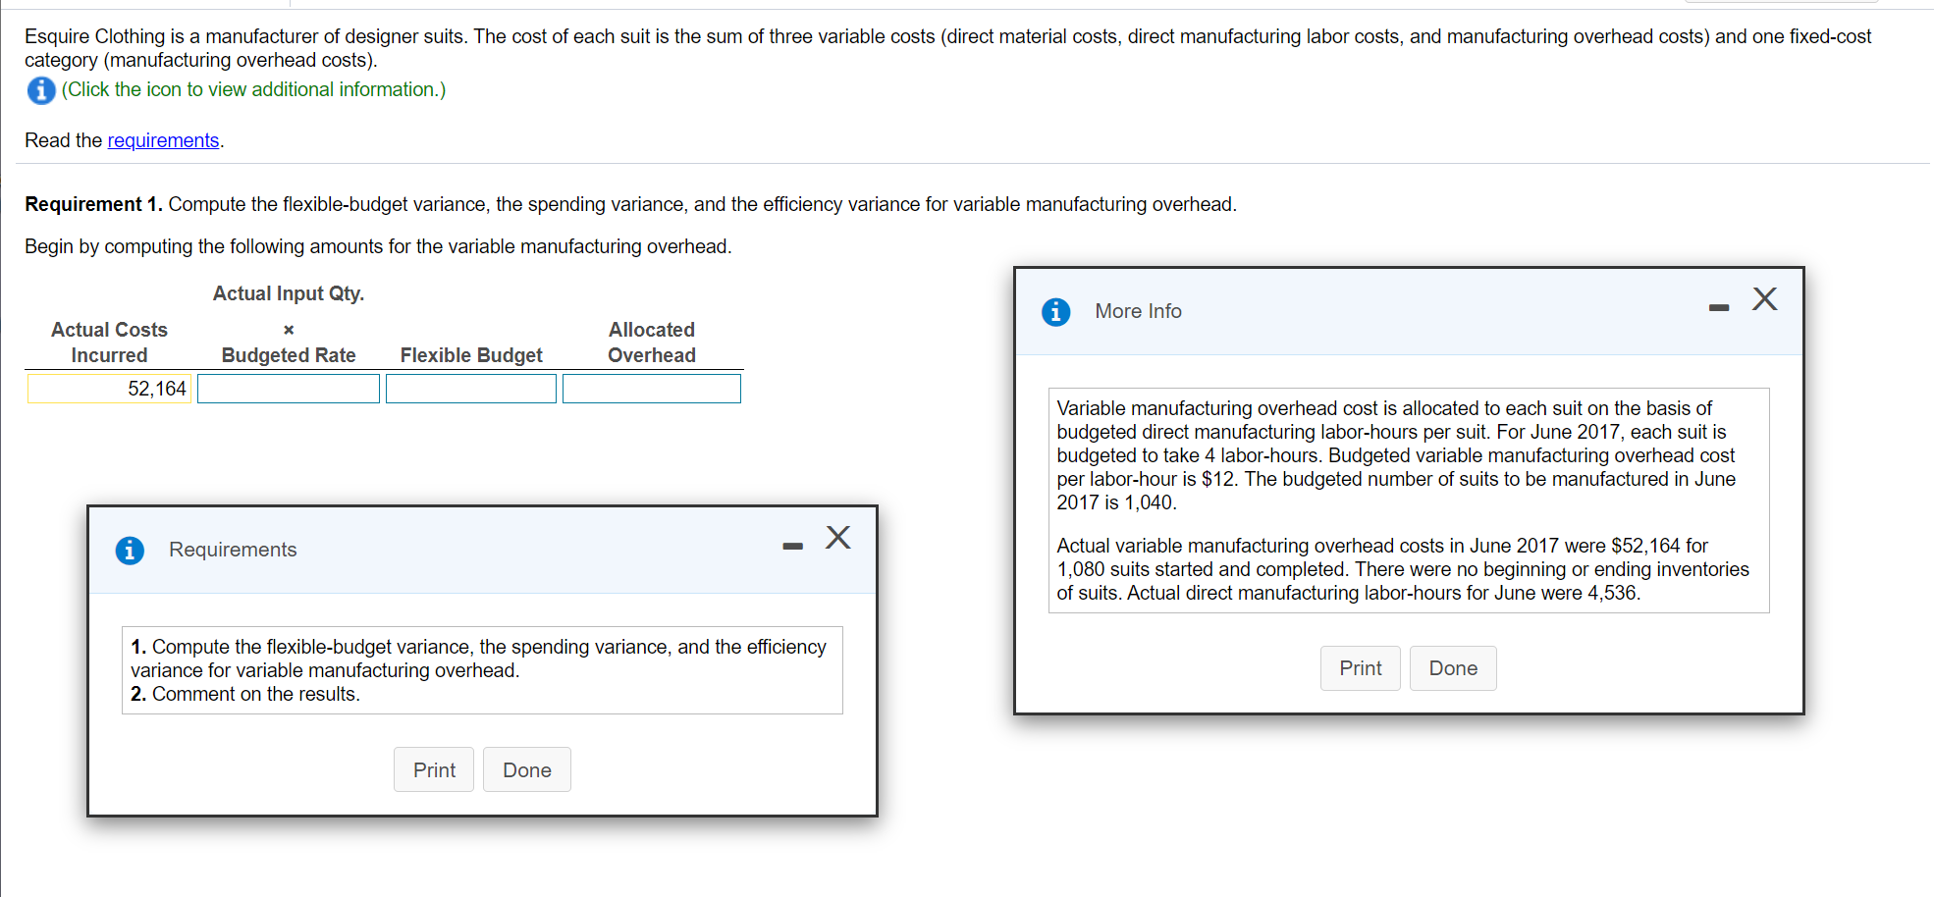1934x897 pixels.
Task: Click the 'Esquire Clothing is a manufacturer' intro paragraph
Action: (948, 48)
